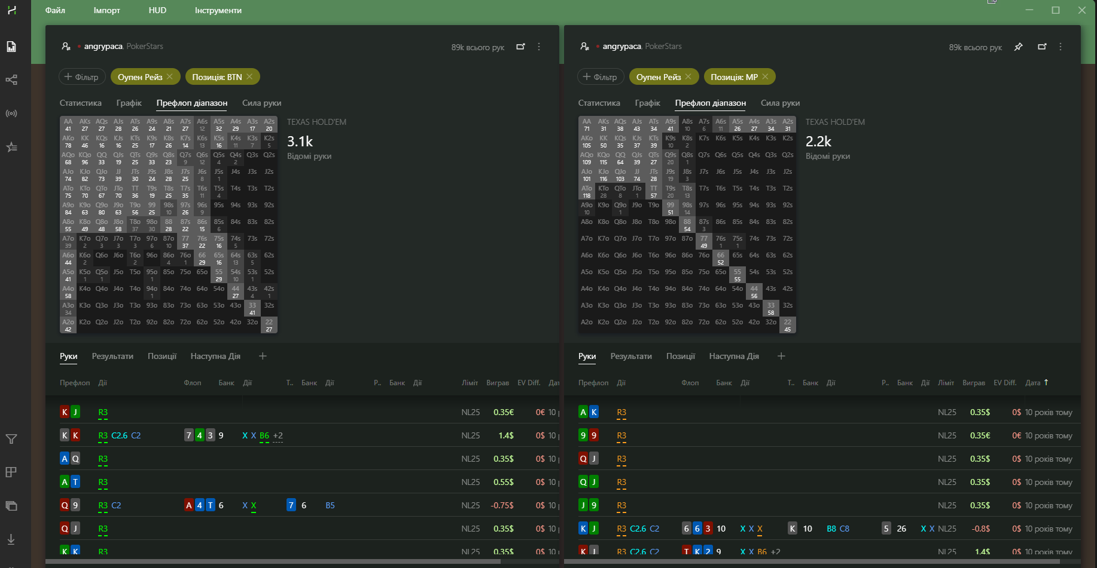This screenshot has height=568, width=1097.
Task: Open the Інструменти menu
Action: pos(218,10)
